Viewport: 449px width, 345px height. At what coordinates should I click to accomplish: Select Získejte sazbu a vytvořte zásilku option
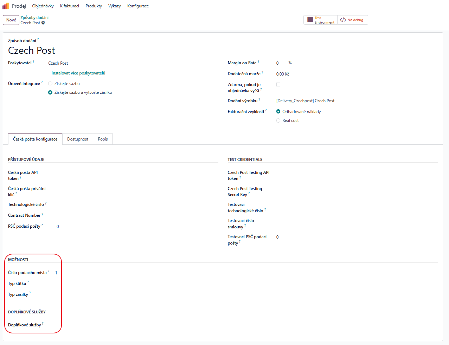tap(50, 92)
